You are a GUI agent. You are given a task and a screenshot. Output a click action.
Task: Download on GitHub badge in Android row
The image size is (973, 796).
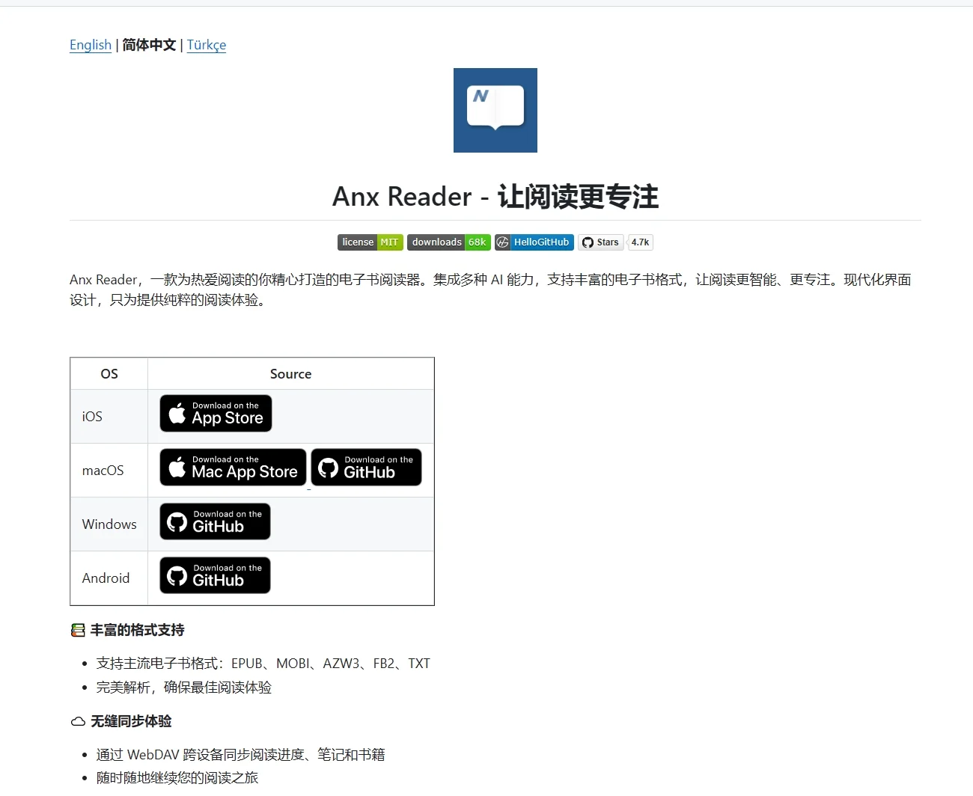pyautogui.click(x=215, y=575)
